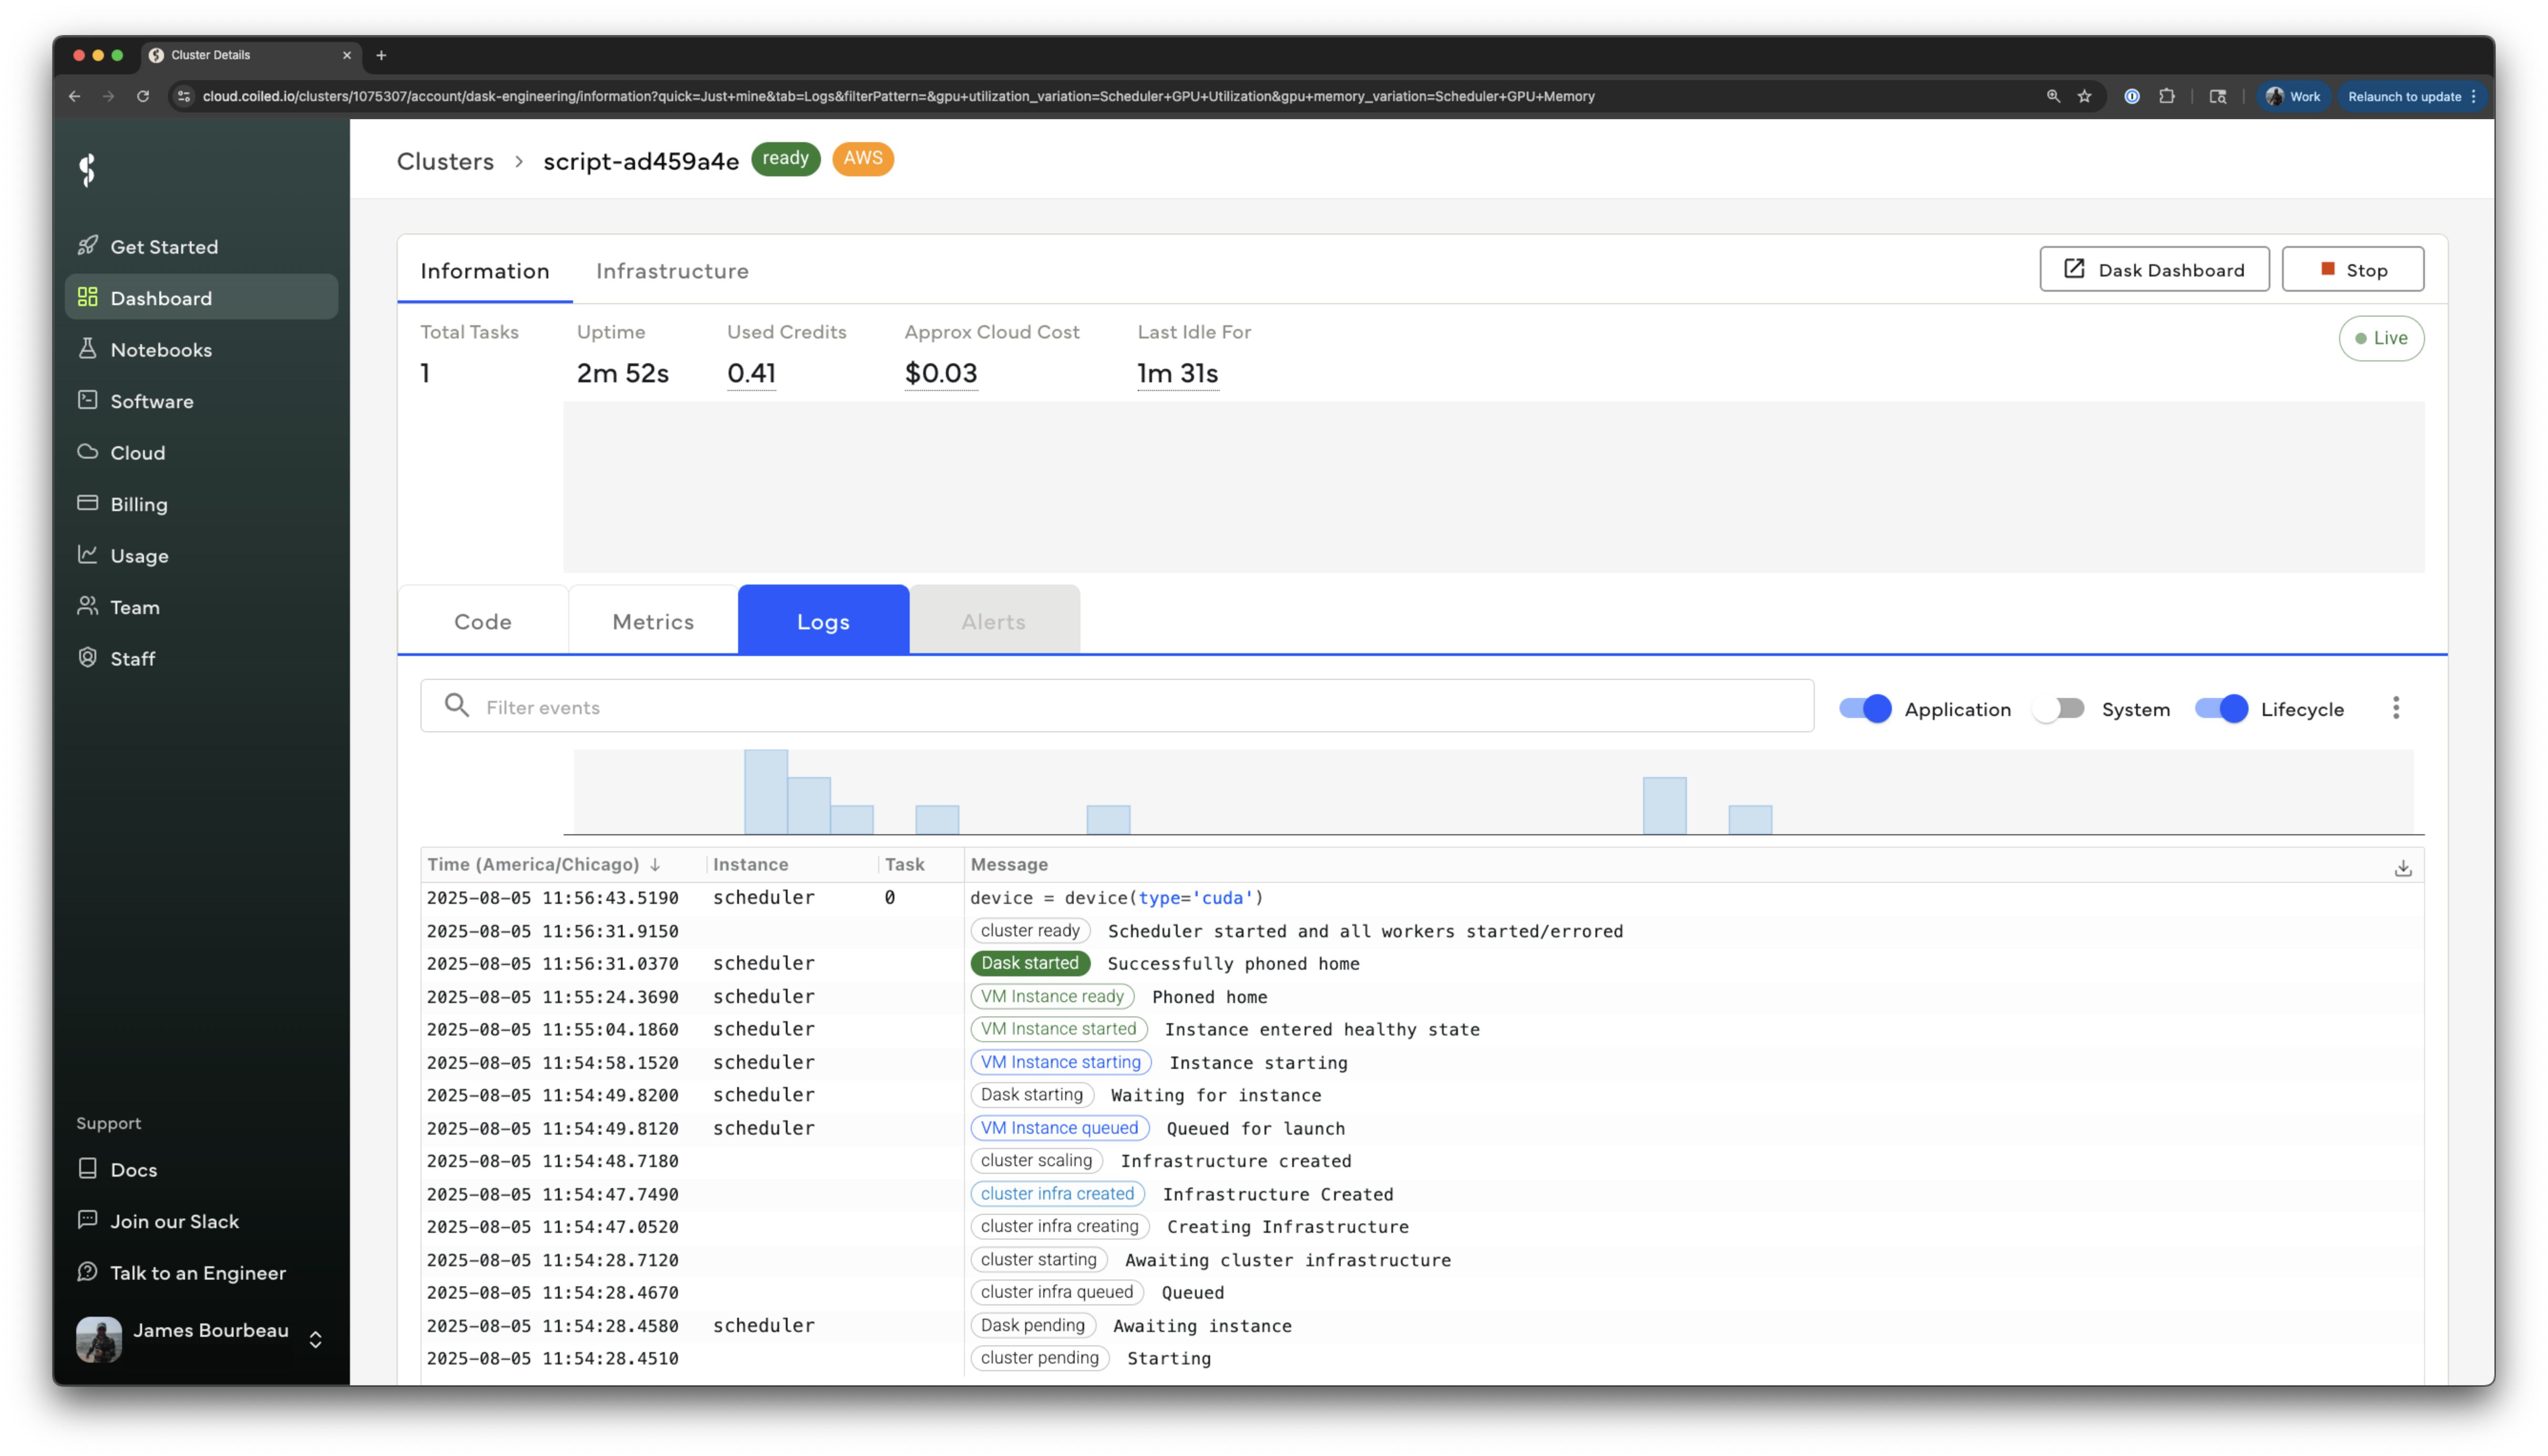Switch to the Infrastructure tab
This screenshot has width=2548, height=1456.
pyautogui.click(x=672, y=270)
